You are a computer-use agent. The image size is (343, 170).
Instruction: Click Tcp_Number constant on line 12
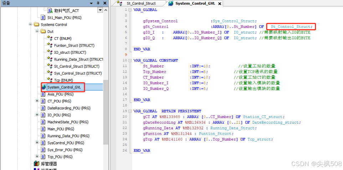click(x=154, y=72)
